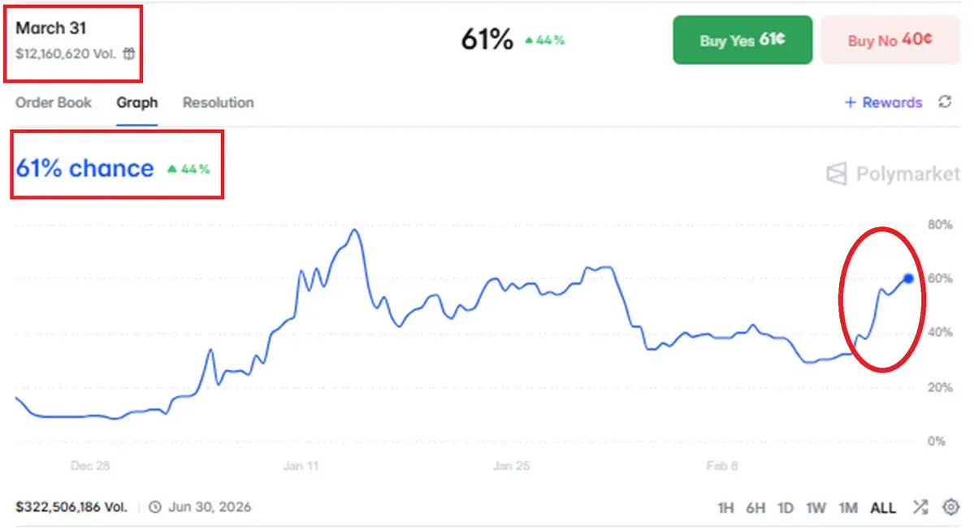This screenshot has height=530, width=974.
Task: Click the gift rewards icon beside volume
Action: pyautogui.click(x=129, y=54)
